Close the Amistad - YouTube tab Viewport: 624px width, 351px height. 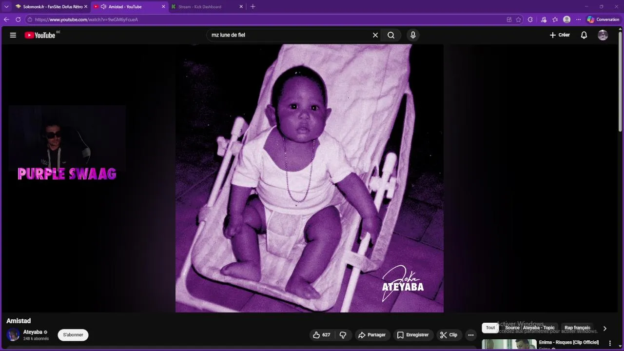[x=163, y=7]
